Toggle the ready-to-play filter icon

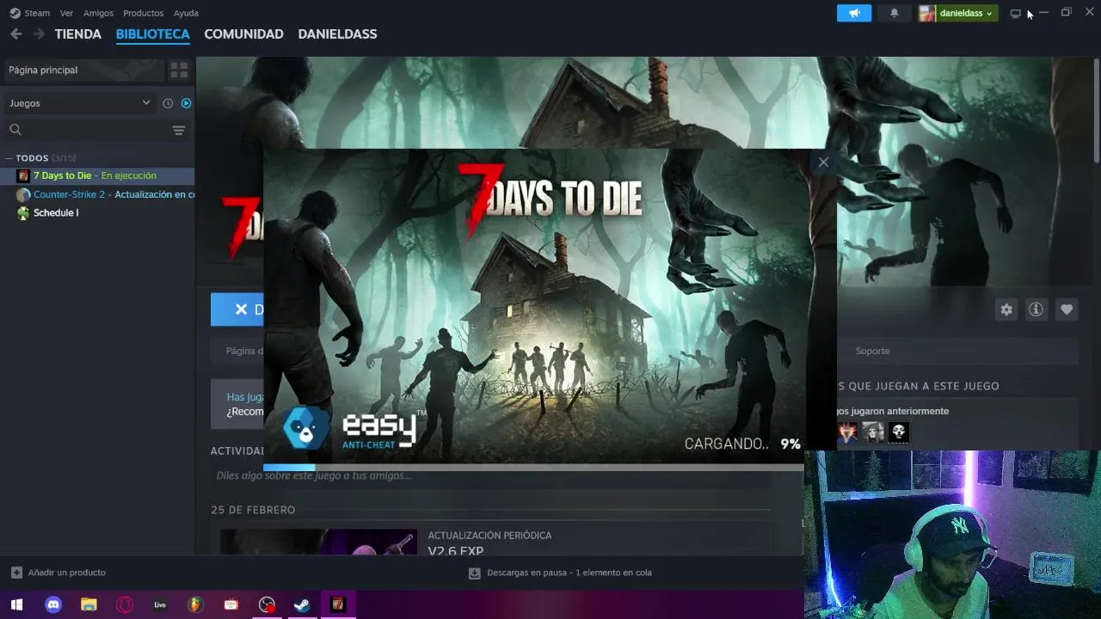click(x=186, y=103)
